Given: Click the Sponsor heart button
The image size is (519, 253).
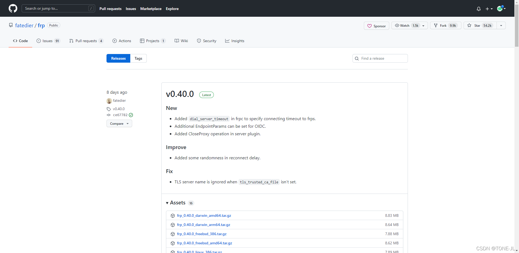Looking at the screenshot, I should (376, 26).
